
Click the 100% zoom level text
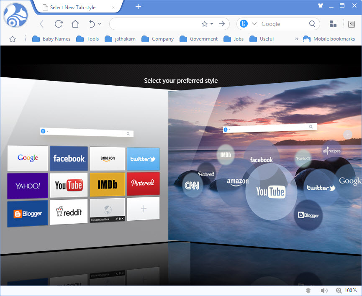pyautogui.click(x=350, y=291)
